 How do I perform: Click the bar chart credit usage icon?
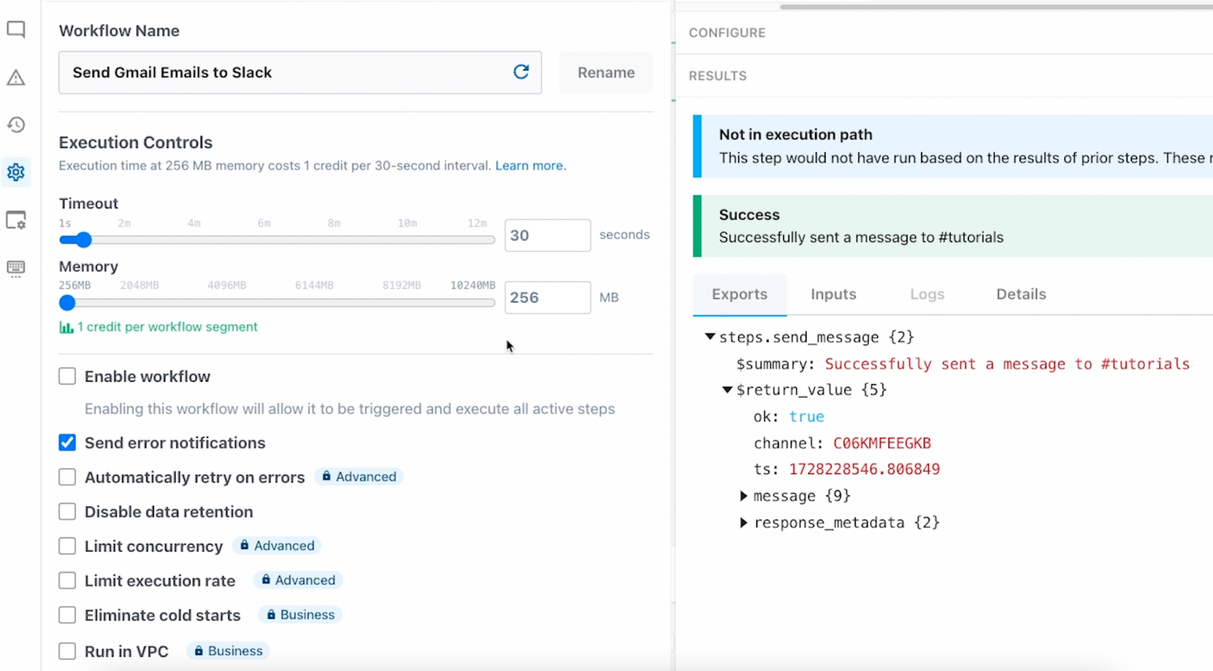66,327
